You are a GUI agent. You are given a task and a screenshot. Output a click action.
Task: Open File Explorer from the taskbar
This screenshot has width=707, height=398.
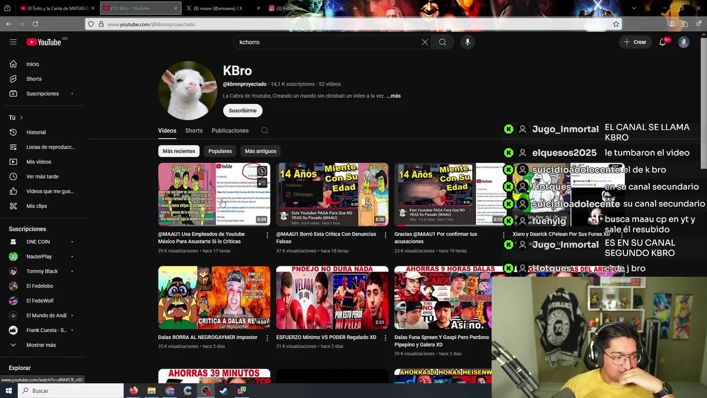click(x=151, y=391)
